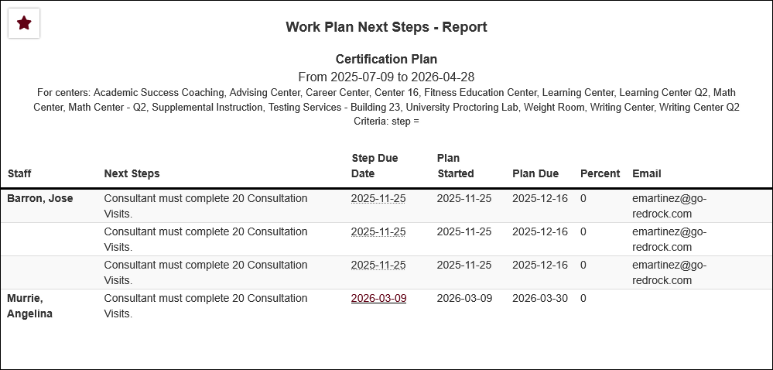The width and height of the screenshot is (773, 370).
Task: Click the first 2025-11-25 step due date
Action: 378,198
